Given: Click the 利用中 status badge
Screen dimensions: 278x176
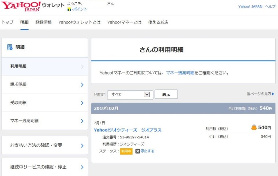Looking at the screenshot, I should (126, 151).
